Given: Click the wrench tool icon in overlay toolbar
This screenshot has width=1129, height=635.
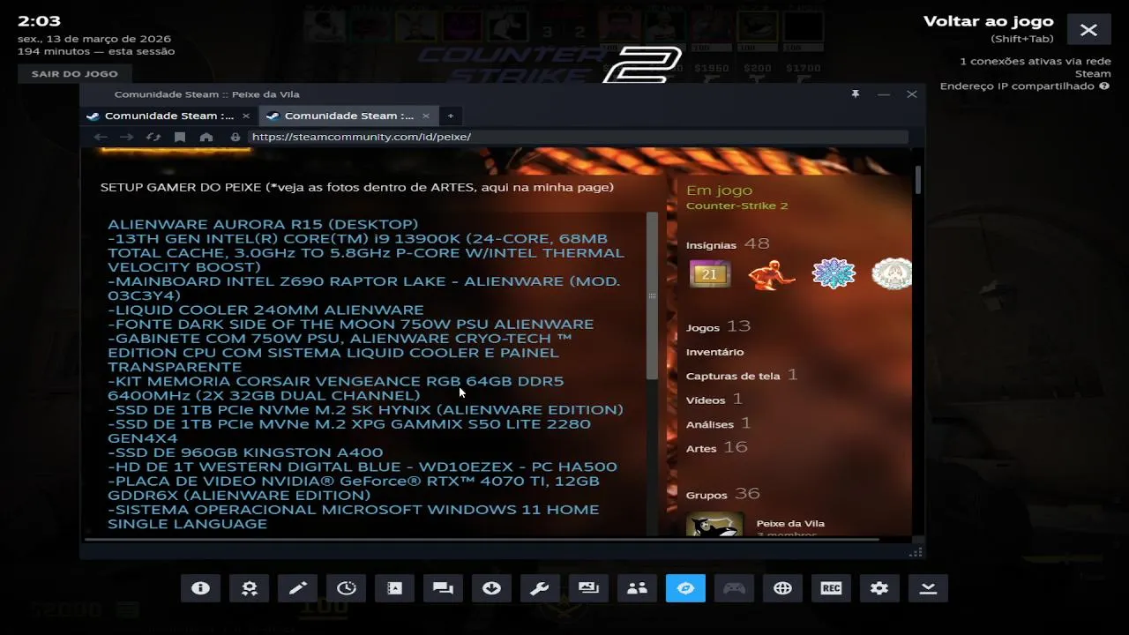Looking at the screenshot, I should point(540,588).
